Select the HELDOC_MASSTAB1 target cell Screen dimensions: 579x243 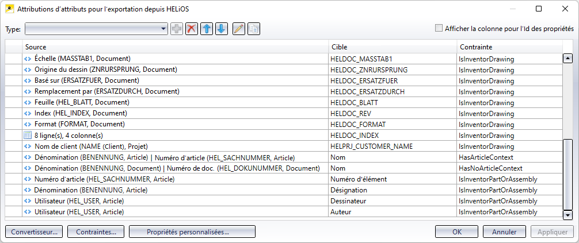click(393, 59)
